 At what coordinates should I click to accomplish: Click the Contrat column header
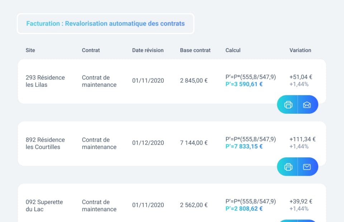(x=91, y=50)
